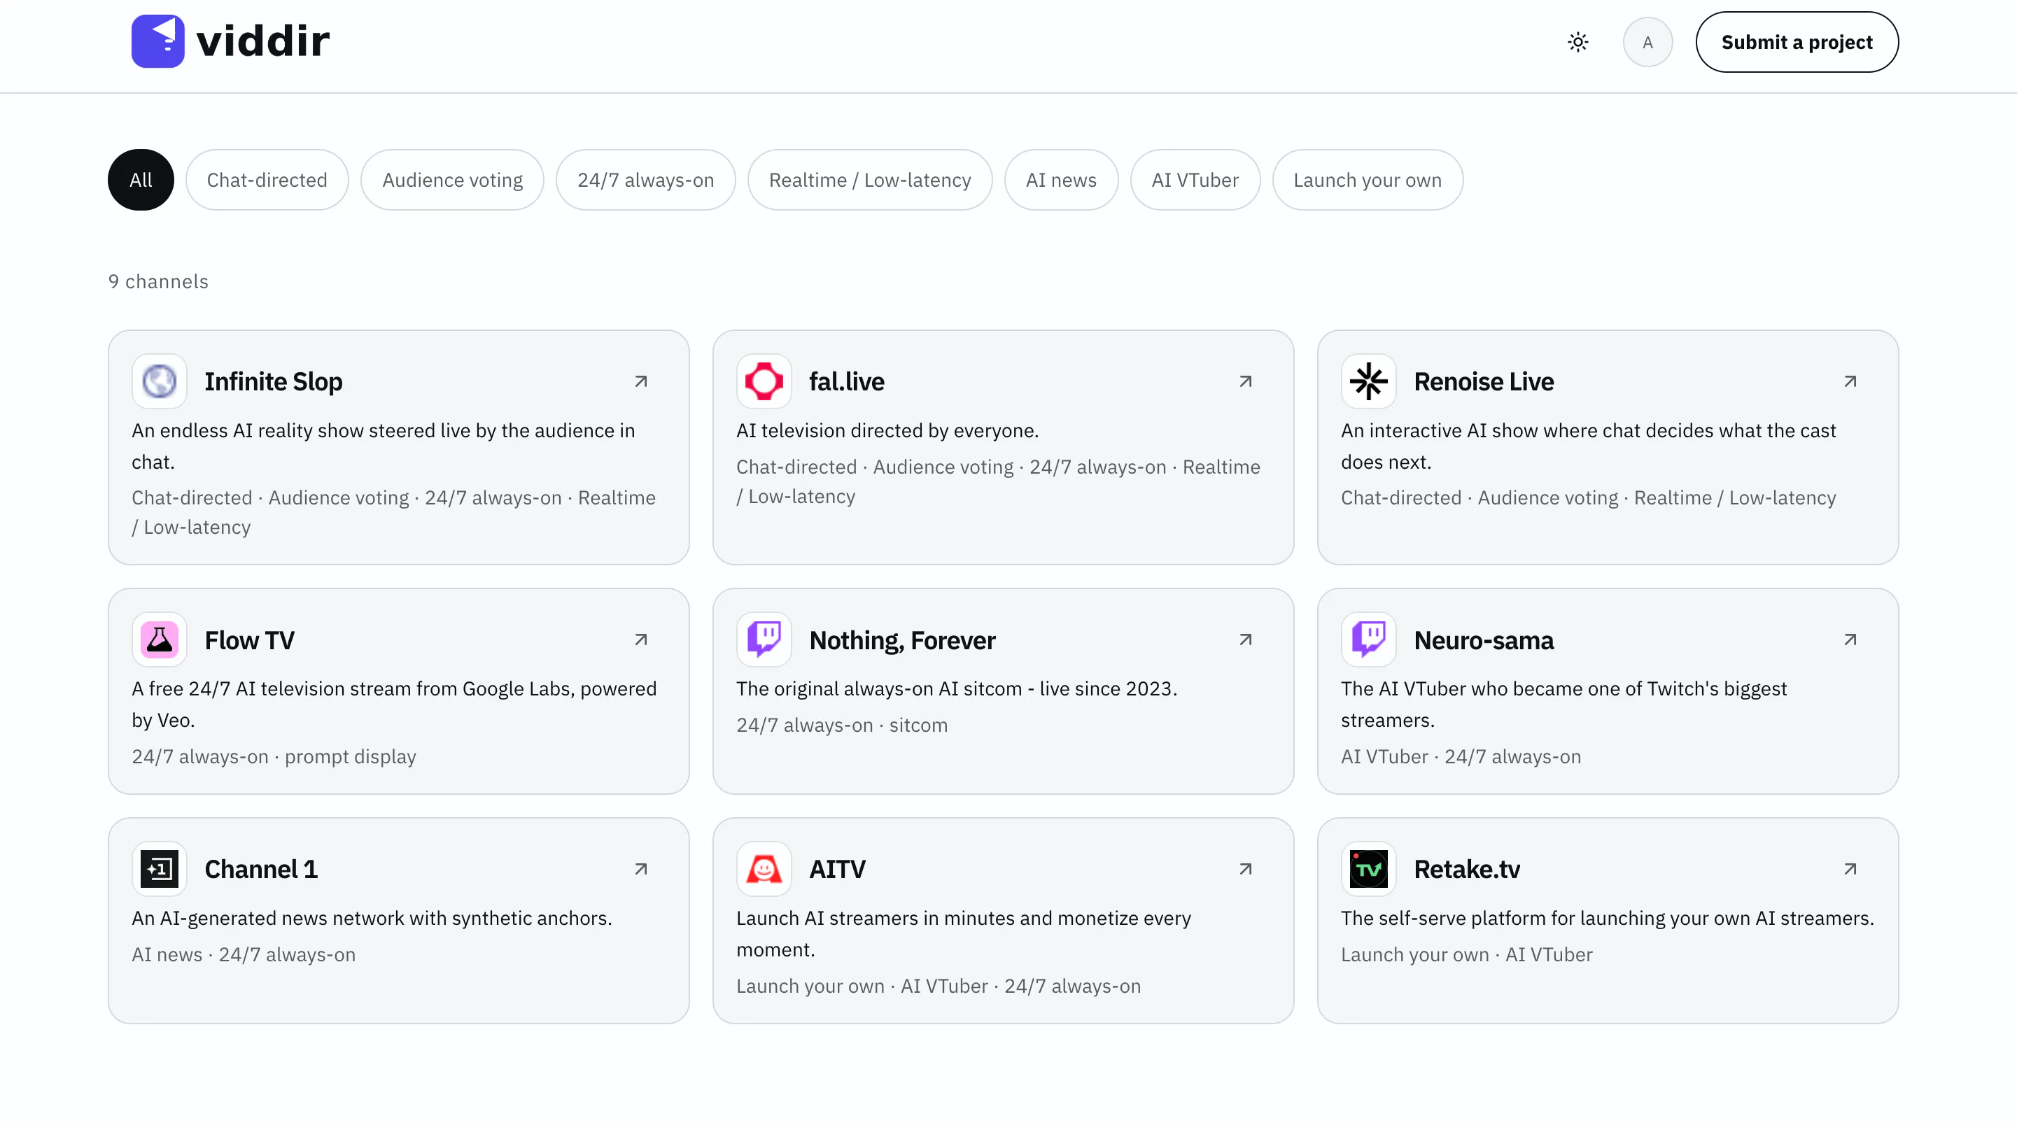Click 'The AI VTuber who became' description
This screenshot has width=2017, height=1125.
pos(1563,705)
